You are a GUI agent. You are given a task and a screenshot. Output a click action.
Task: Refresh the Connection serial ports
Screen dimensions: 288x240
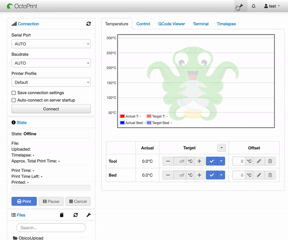(88, 24)
